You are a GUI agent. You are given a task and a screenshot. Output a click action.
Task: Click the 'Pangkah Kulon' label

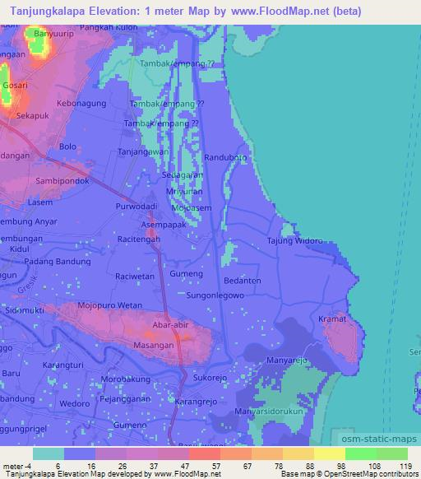109,27
